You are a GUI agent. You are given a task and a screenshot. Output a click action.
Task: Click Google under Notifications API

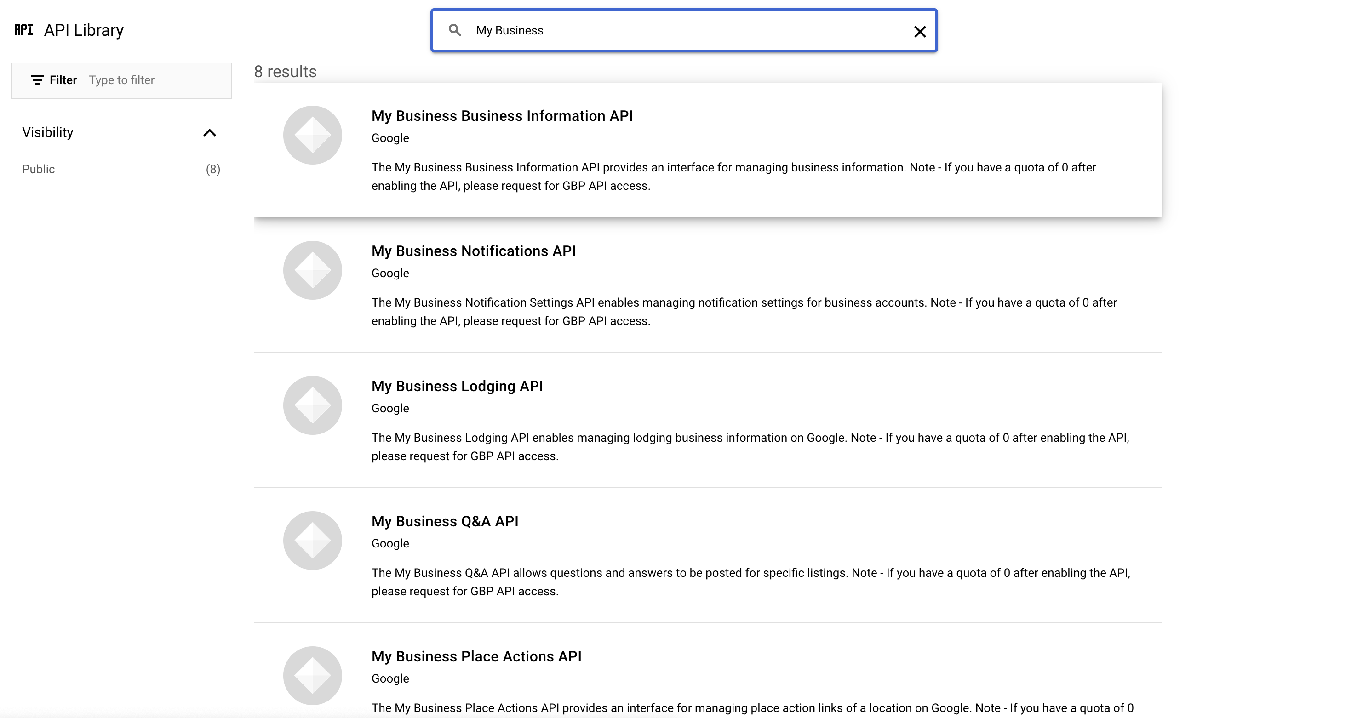(x=390, y=274)
